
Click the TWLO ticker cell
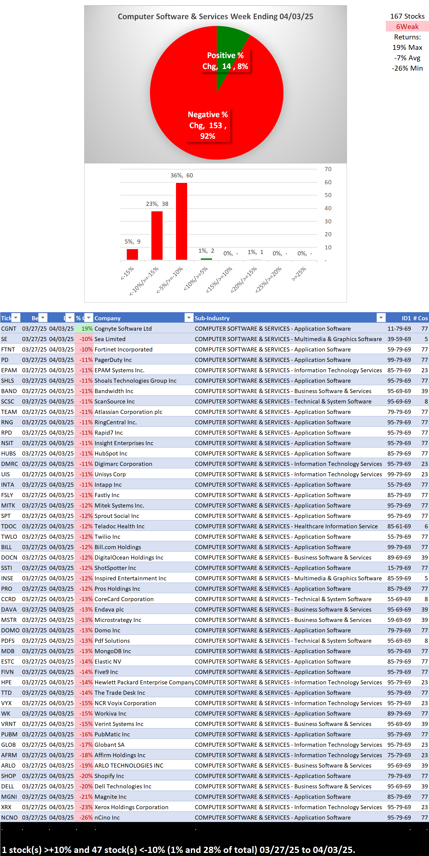[x=11, y=536]
